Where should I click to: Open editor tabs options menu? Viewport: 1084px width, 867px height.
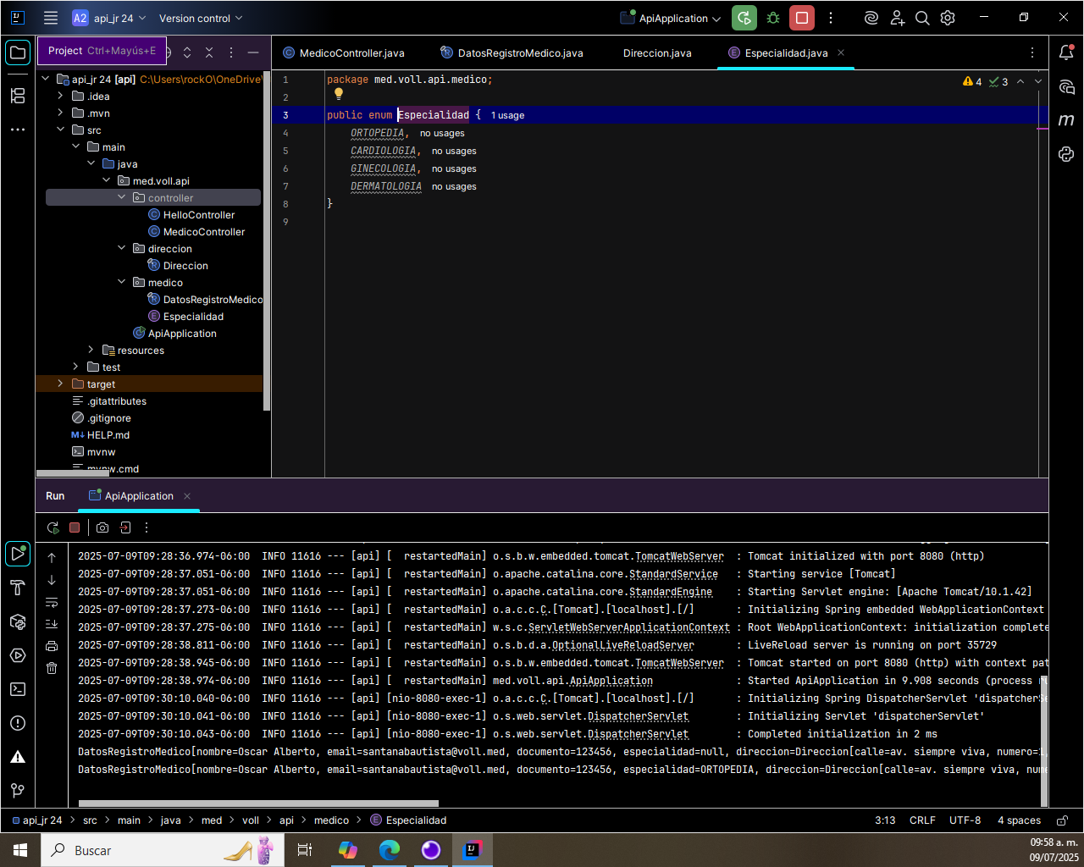pyautogui.click(x=1031, y=52)
